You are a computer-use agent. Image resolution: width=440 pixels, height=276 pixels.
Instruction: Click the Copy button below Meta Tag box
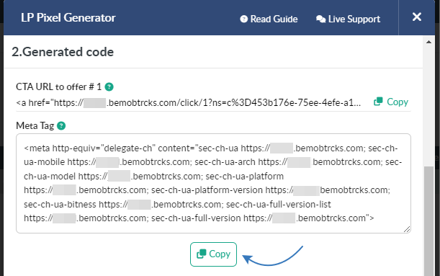click(214, 254)
